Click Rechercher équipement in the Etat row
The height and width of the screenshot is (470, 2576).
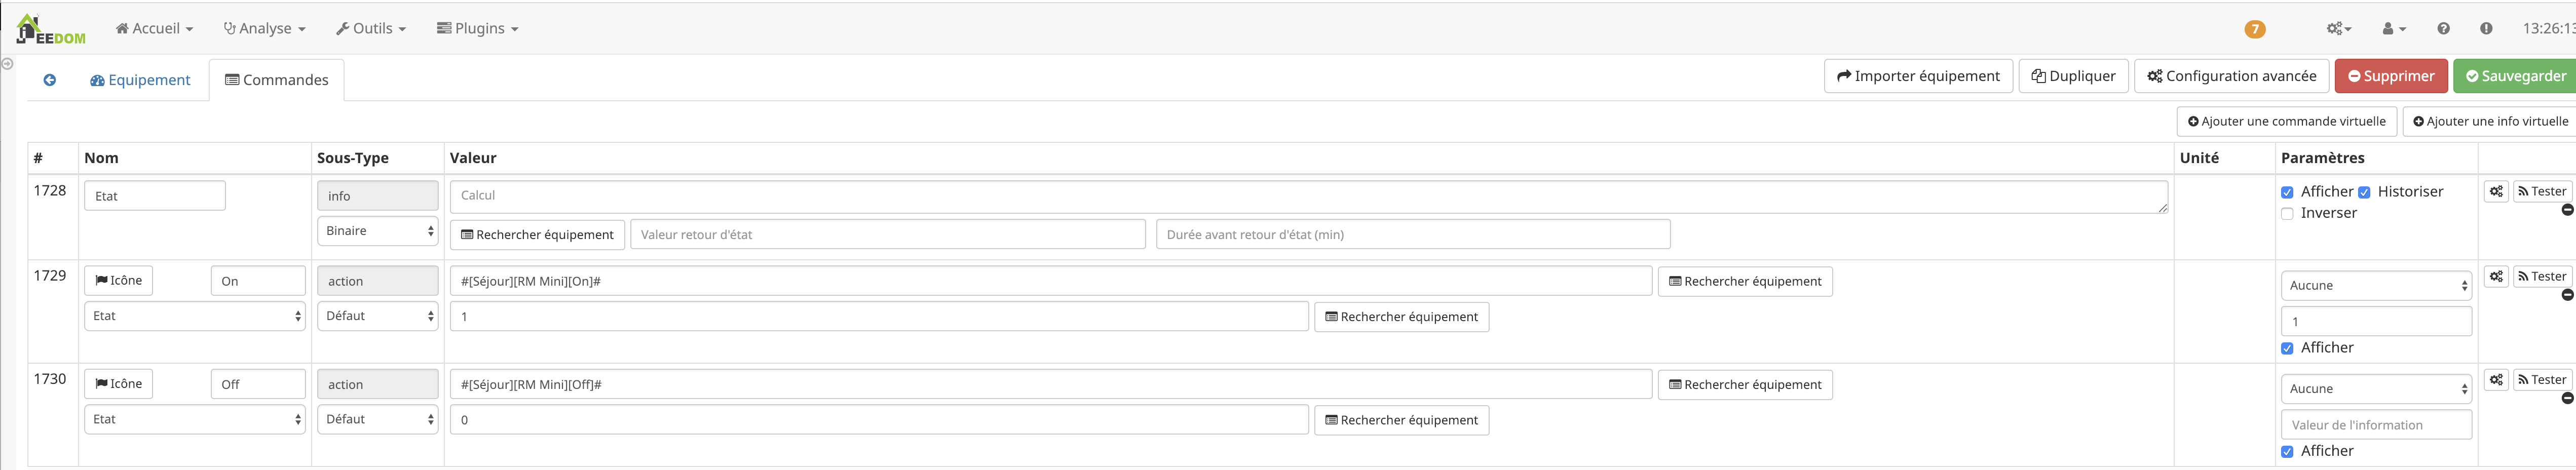coord(537,235)
